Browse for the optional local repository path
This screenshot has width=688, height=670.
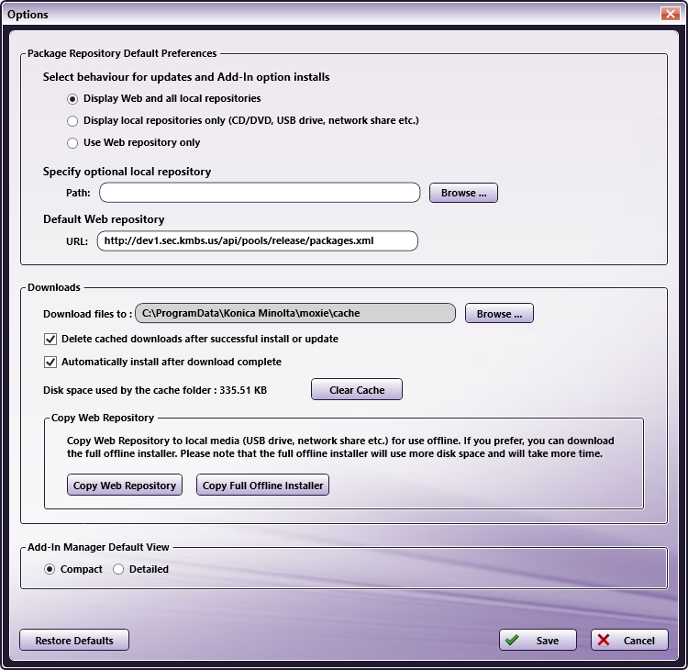tap(463, 193)
